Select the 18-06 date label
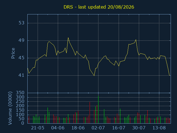The image size is (177, 133). click(78, 128)
